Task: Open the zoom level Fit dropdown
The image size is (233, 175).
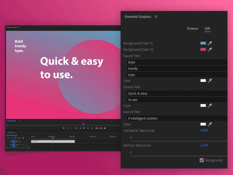Action: (x=20, y=121)
